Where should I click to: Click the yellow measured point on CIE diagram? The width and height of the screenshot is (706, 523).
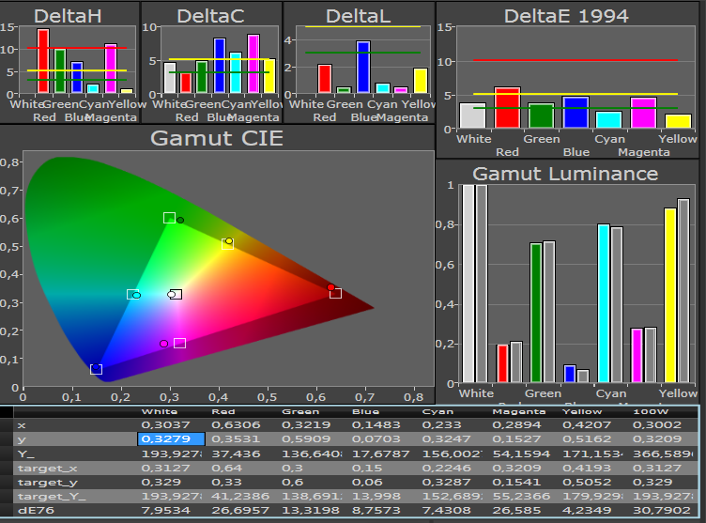click(x=229, y=241)
